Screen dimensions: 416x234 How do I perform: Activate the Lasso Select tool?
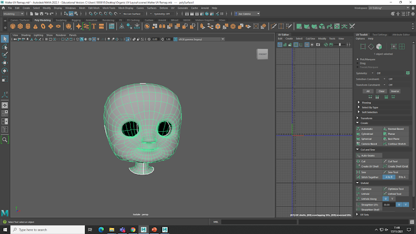(5, 47)
